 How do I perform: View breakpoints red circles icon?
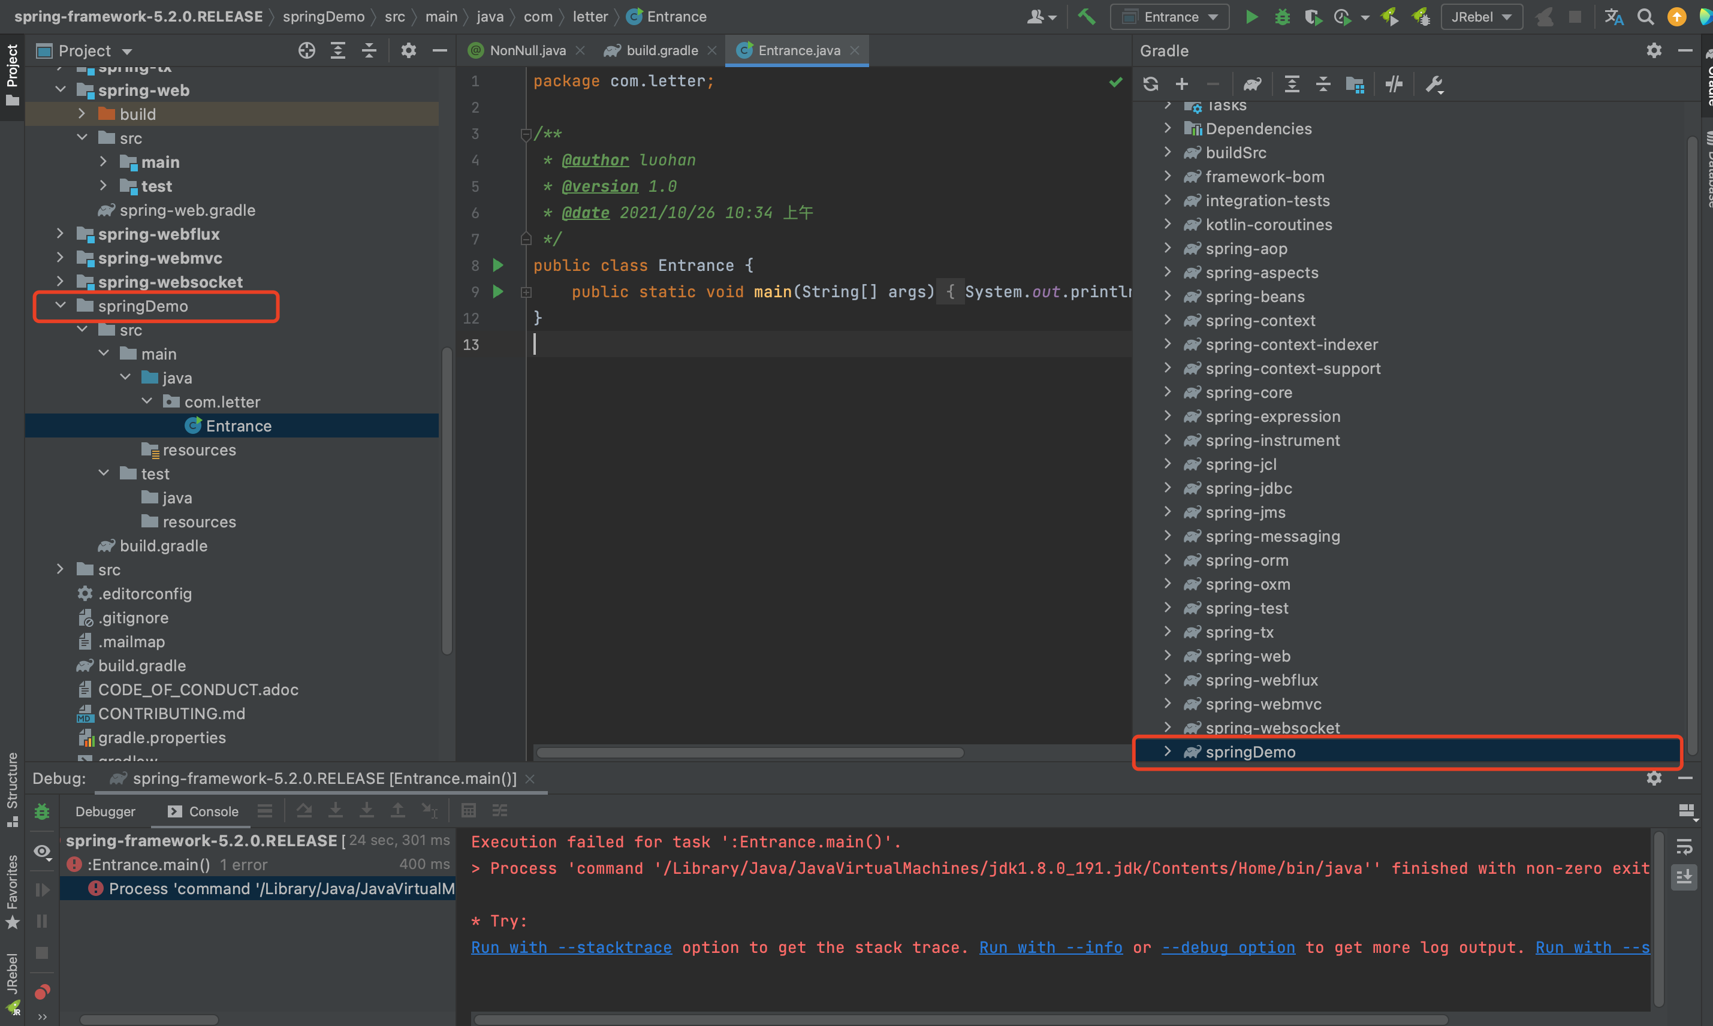42,992
